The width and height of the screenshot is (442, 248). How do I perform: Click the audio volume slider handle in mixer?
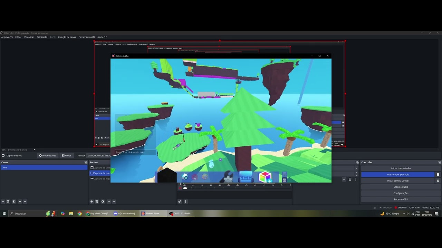point(185,188)
